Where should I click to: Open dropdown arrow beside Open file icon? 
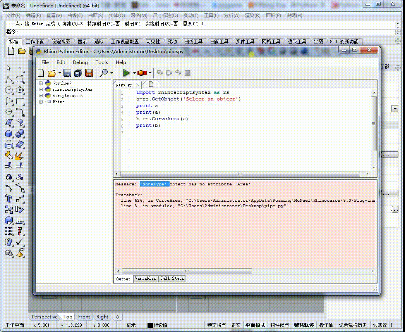[60, 73]
